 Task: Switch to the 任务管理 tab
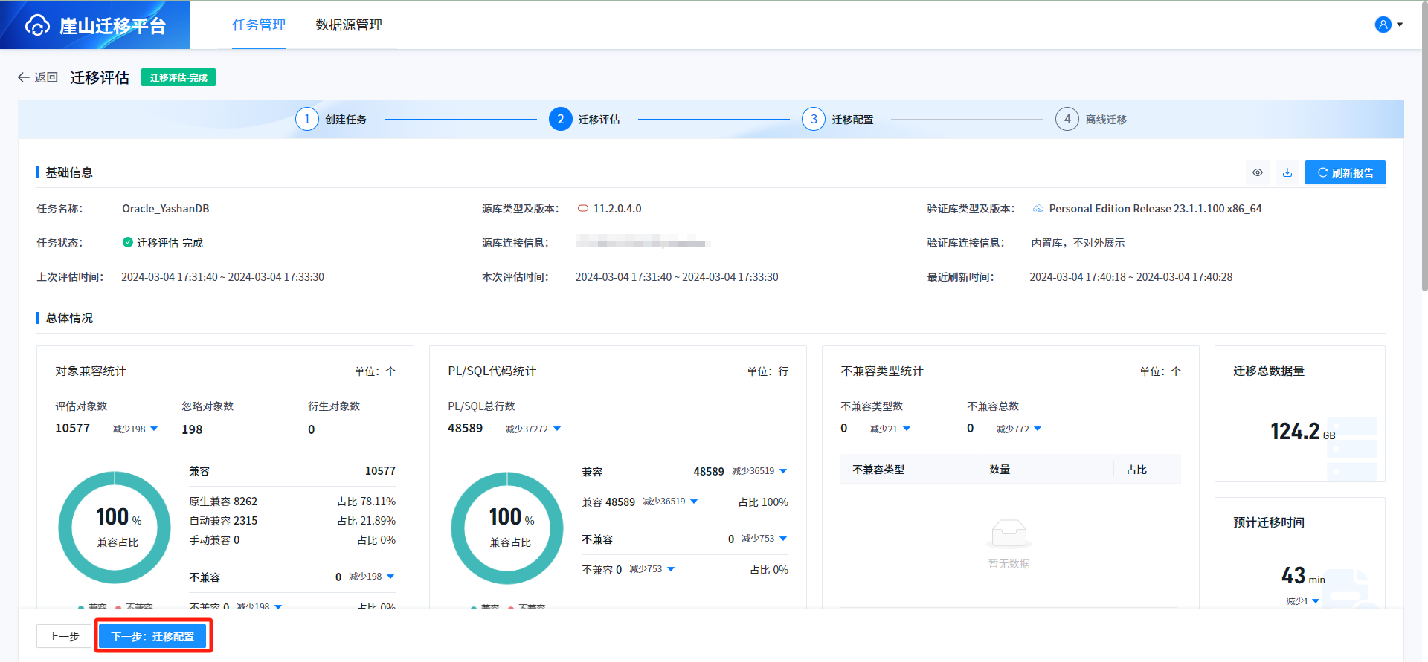tap(259, 25)
